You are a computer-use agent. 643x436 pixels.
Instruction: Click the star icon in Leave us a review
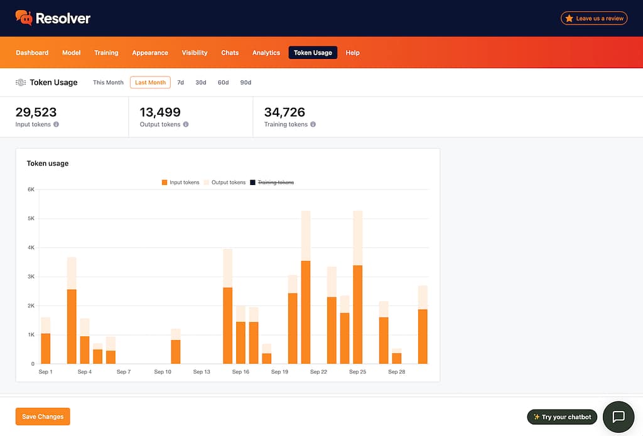[x=569, y=18]
